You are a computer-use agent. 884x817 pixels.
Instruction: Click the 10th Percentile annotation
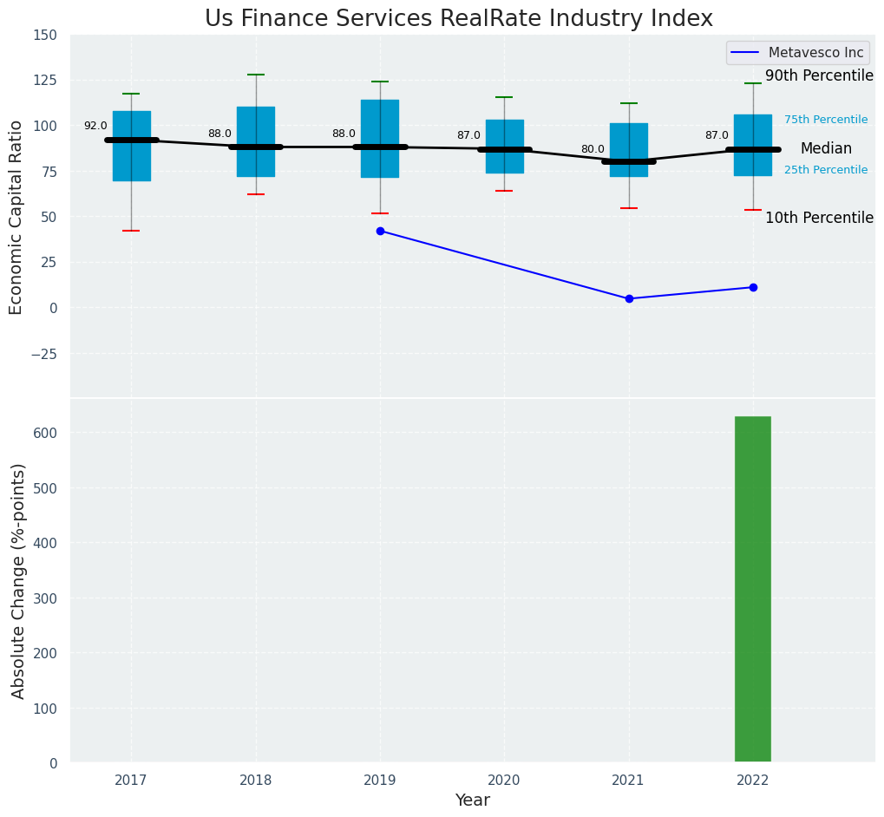click(x=819, y=218)
